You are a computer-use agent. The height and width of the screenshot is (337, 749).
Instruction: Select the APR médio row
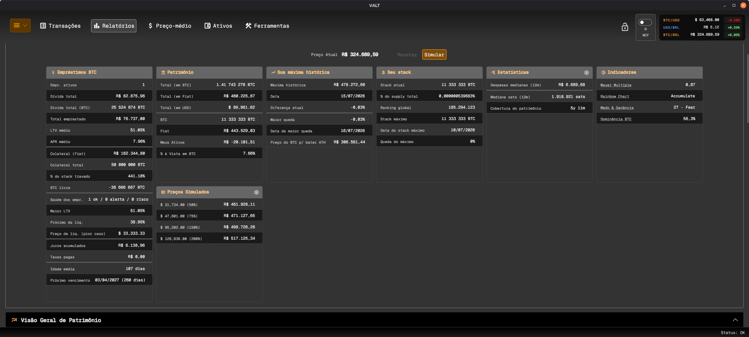coord(99,141)
